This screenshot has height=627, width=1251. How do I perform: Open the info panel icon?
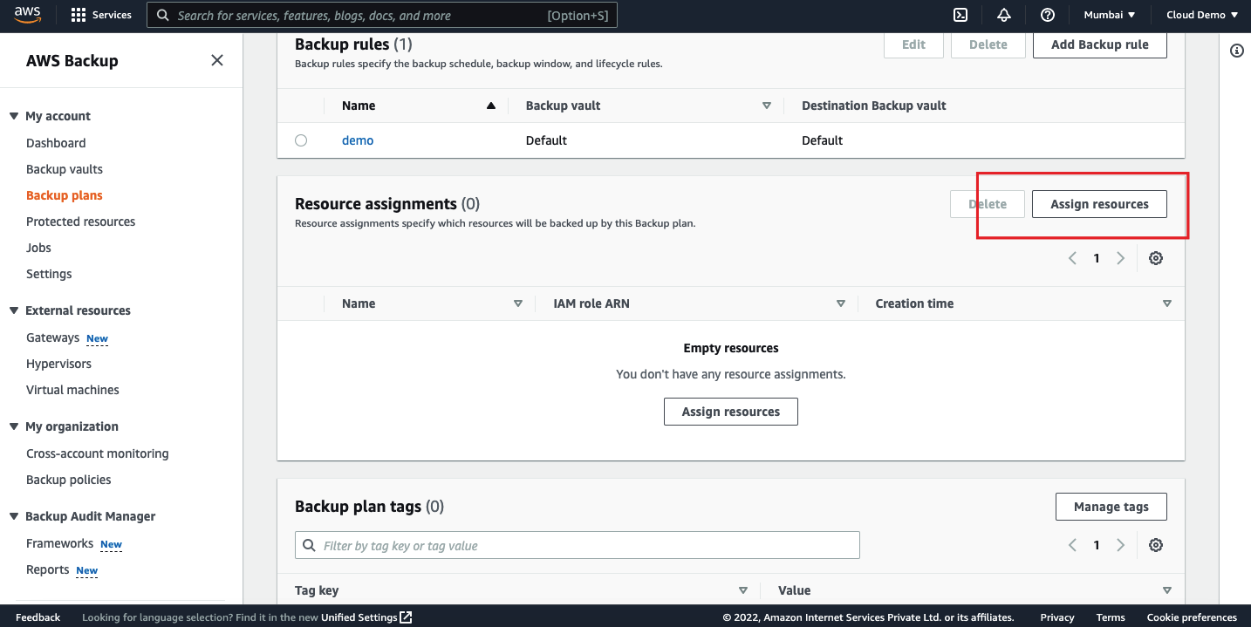(1236, 51)
